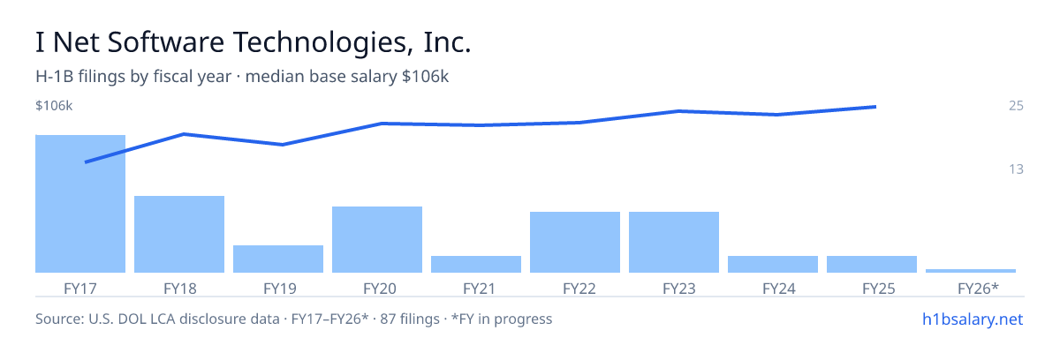The height and width of the screenshot is (353, 1060).
Task: Select the FY20 filings bar
Action: click(x=377, y=239)
